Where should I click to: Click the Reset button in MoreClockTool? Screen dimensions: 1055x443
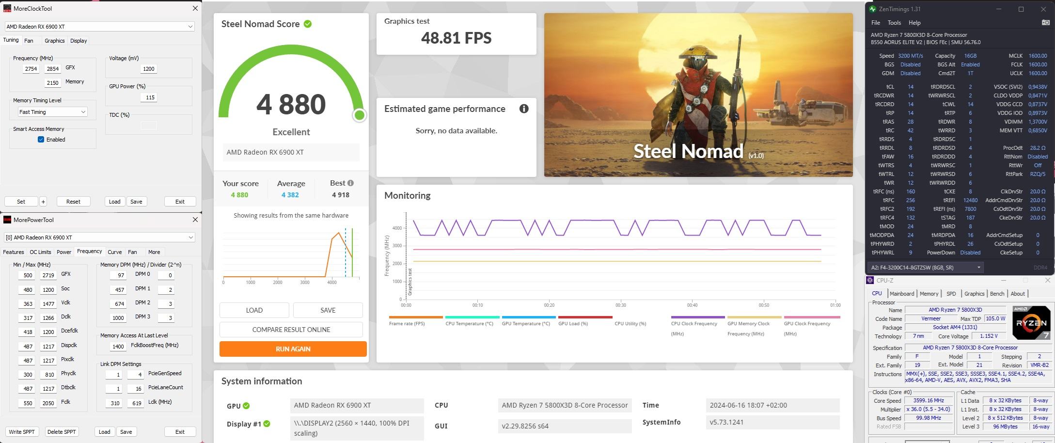point(73,202)
